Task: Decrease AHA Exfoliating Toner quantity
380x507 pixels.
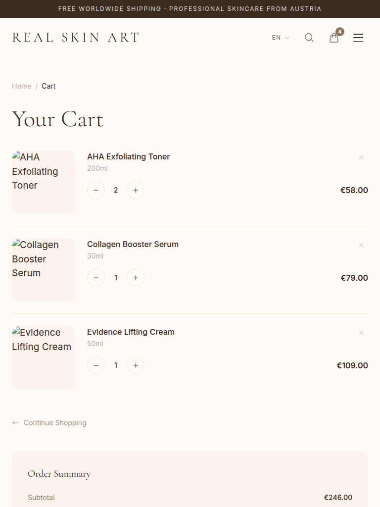Action: coord(96,190)
